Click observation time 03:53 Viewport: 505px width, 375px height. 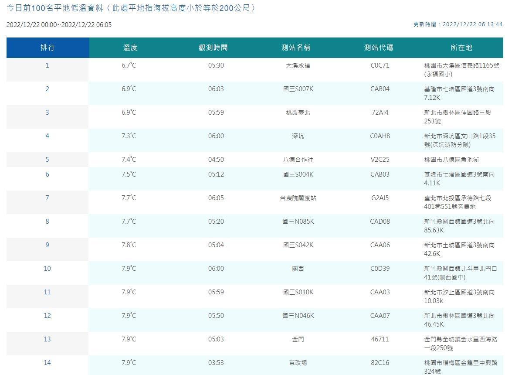[216, 363]
